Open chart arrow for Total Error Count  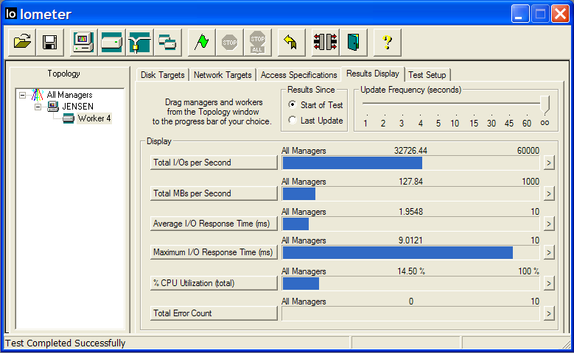(548, 313)
